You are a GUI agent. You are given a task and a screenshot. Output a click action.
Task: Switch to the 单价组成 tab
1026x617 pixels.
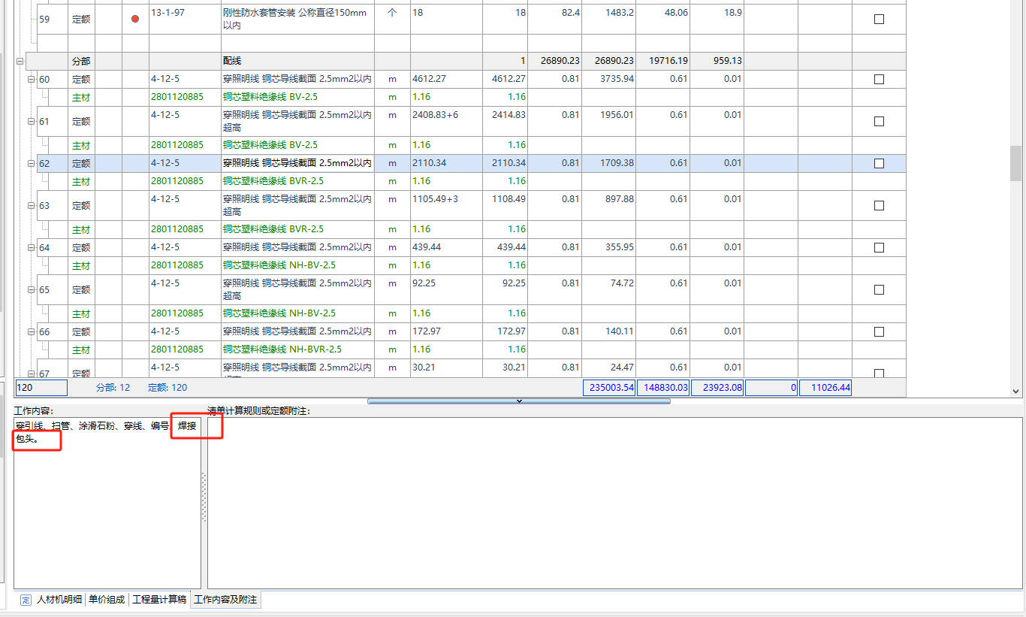(x=107, y=600)
